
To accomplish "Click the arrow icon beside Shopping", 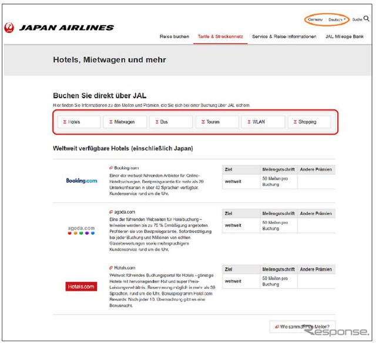I will pos(295,122).
